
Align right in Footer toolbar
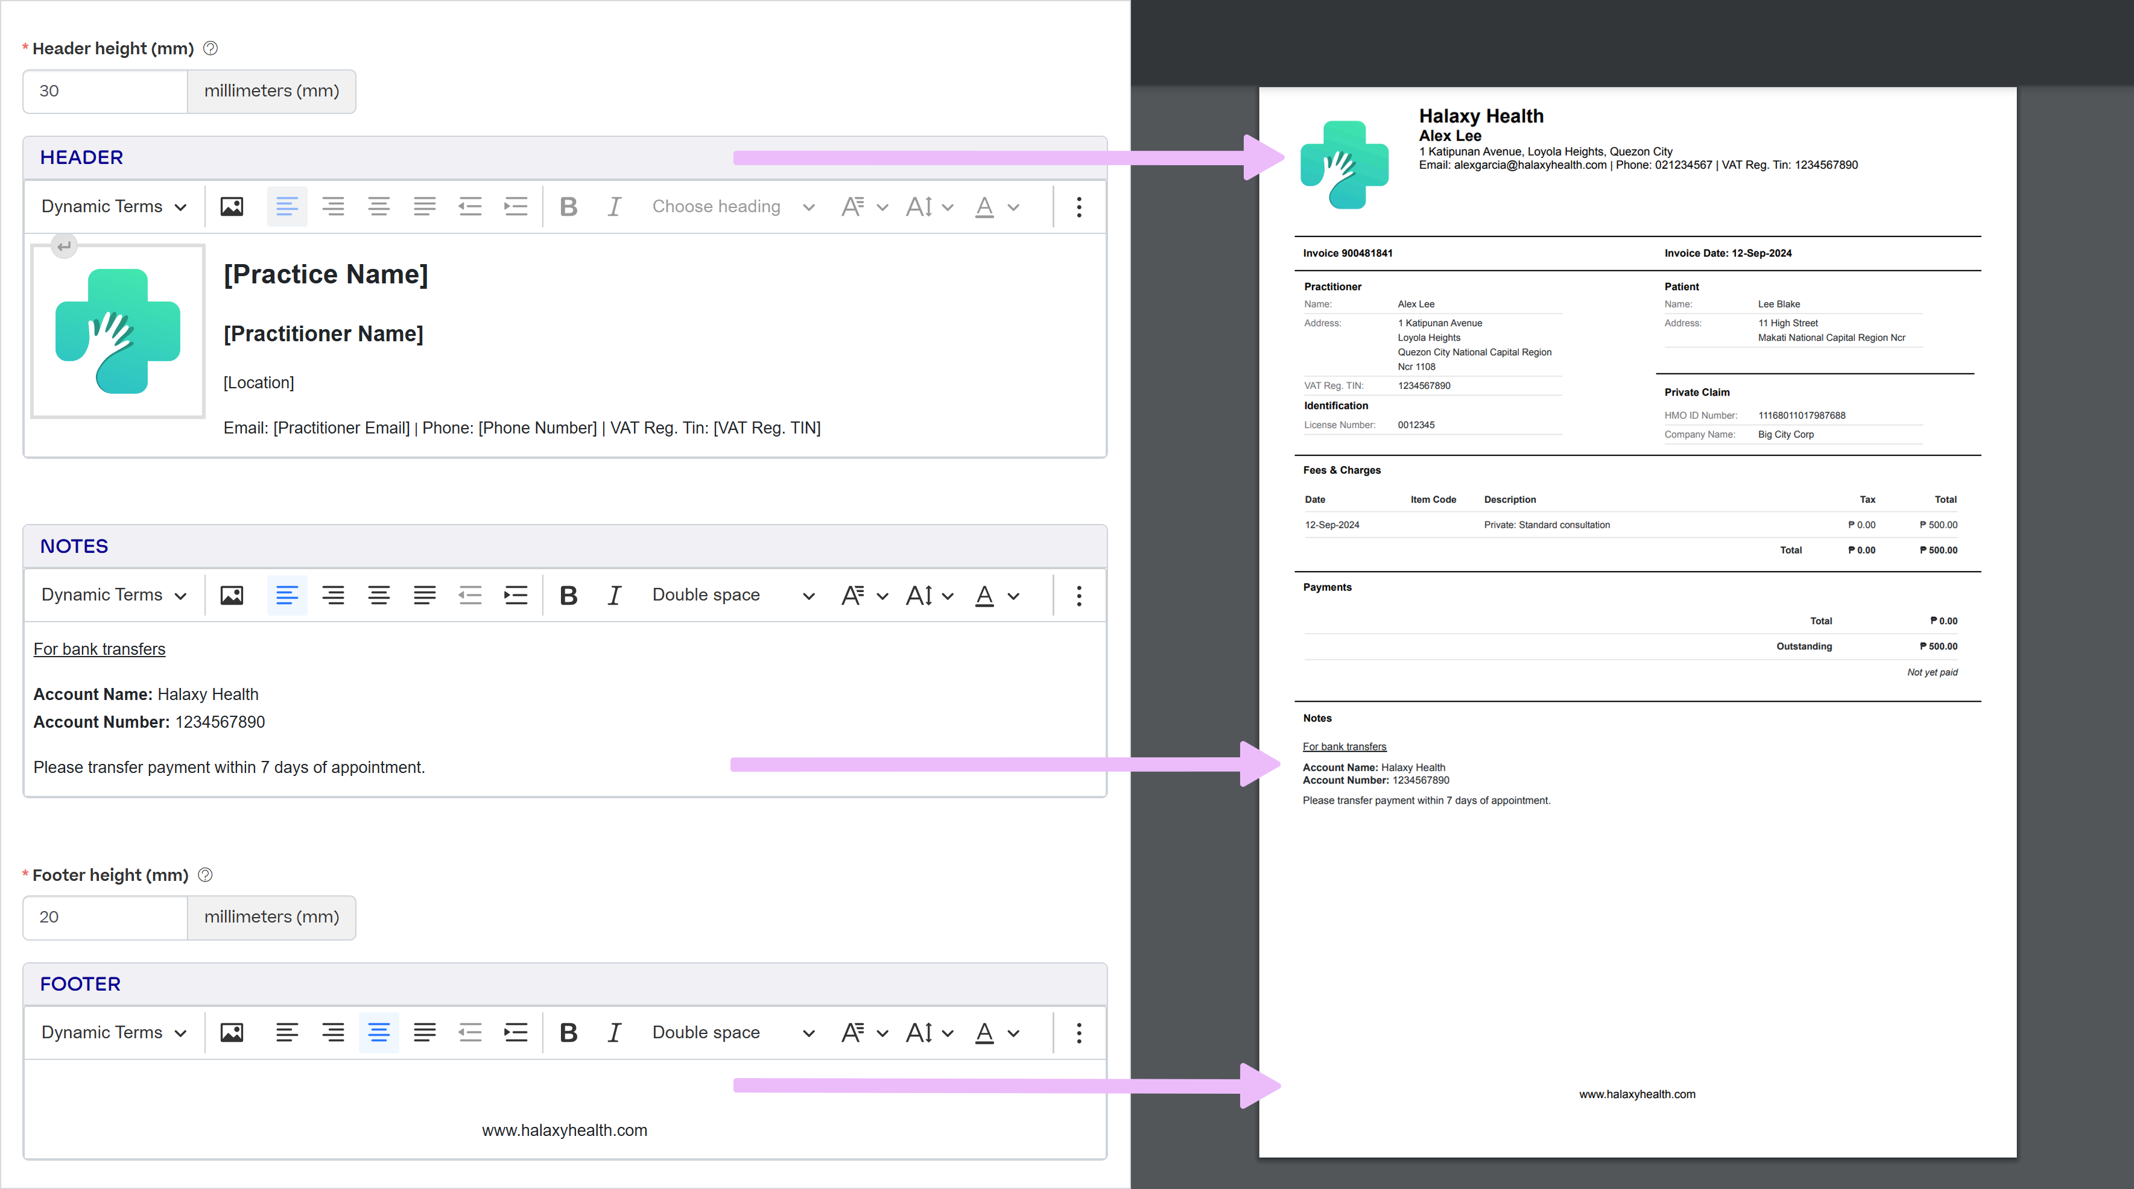[333, 1032]
